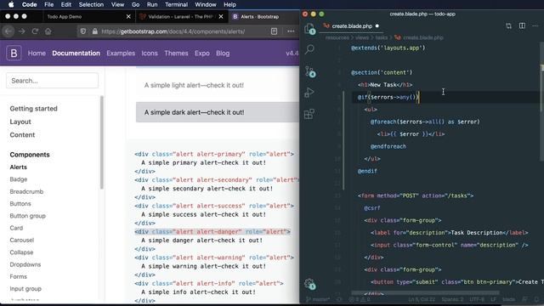
Task: Open the Source Control view in VS Code
Action: tap(309, 71)
